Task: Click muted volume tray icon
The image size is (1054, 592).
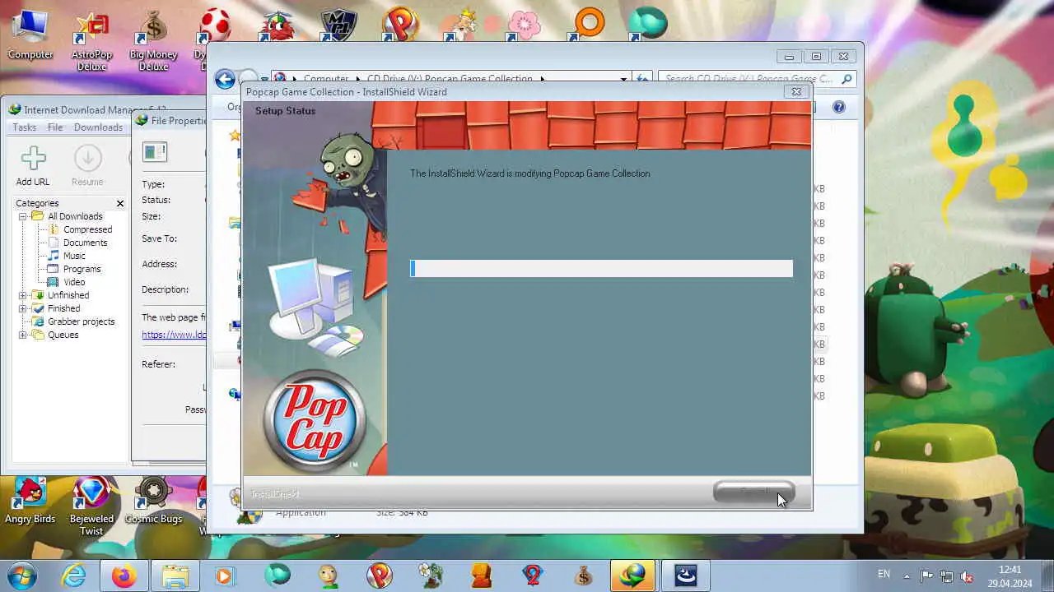Action: pos(967,576)
